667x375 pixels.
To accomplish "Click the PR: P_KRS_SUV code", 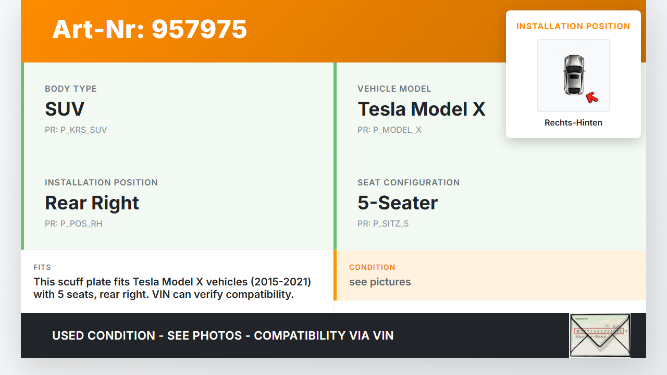I will [76, 130].
